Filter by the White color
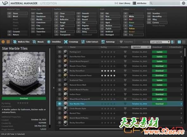This screenshot has height=137, width=187. pyautogui.click(x=133, y=16)
